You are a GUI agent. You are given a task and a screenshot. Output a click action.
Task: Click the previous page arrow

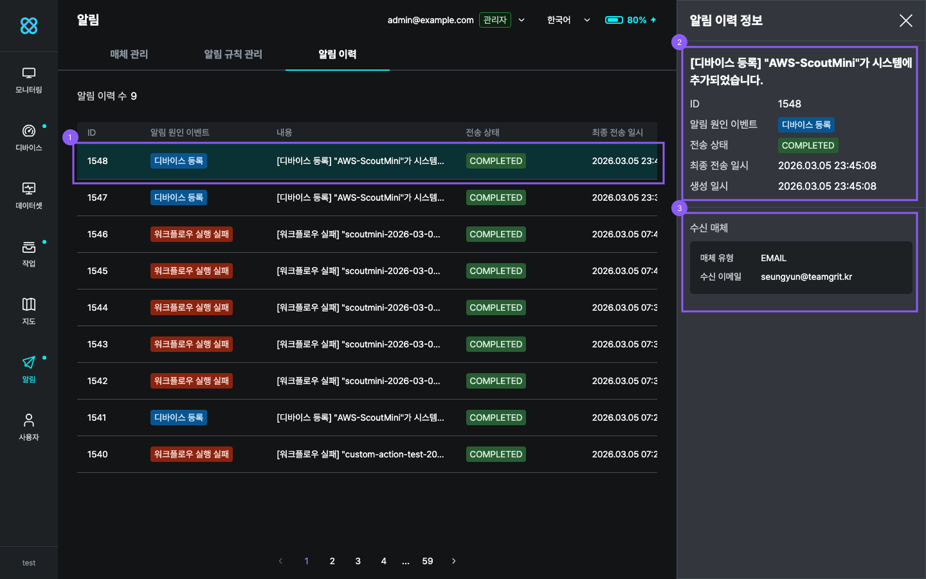tap(280, 561)
